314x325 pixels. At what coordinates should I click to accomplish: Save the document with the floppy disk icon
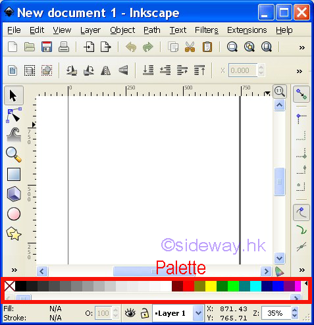(47, 47)
